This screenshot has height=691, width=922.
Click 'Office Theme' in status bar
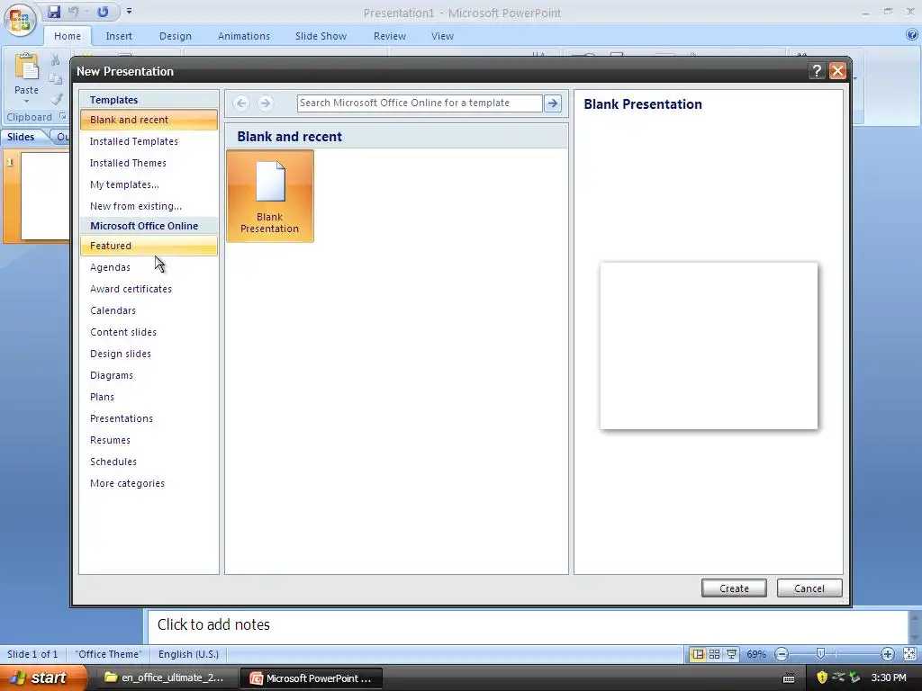pos(109,654)
